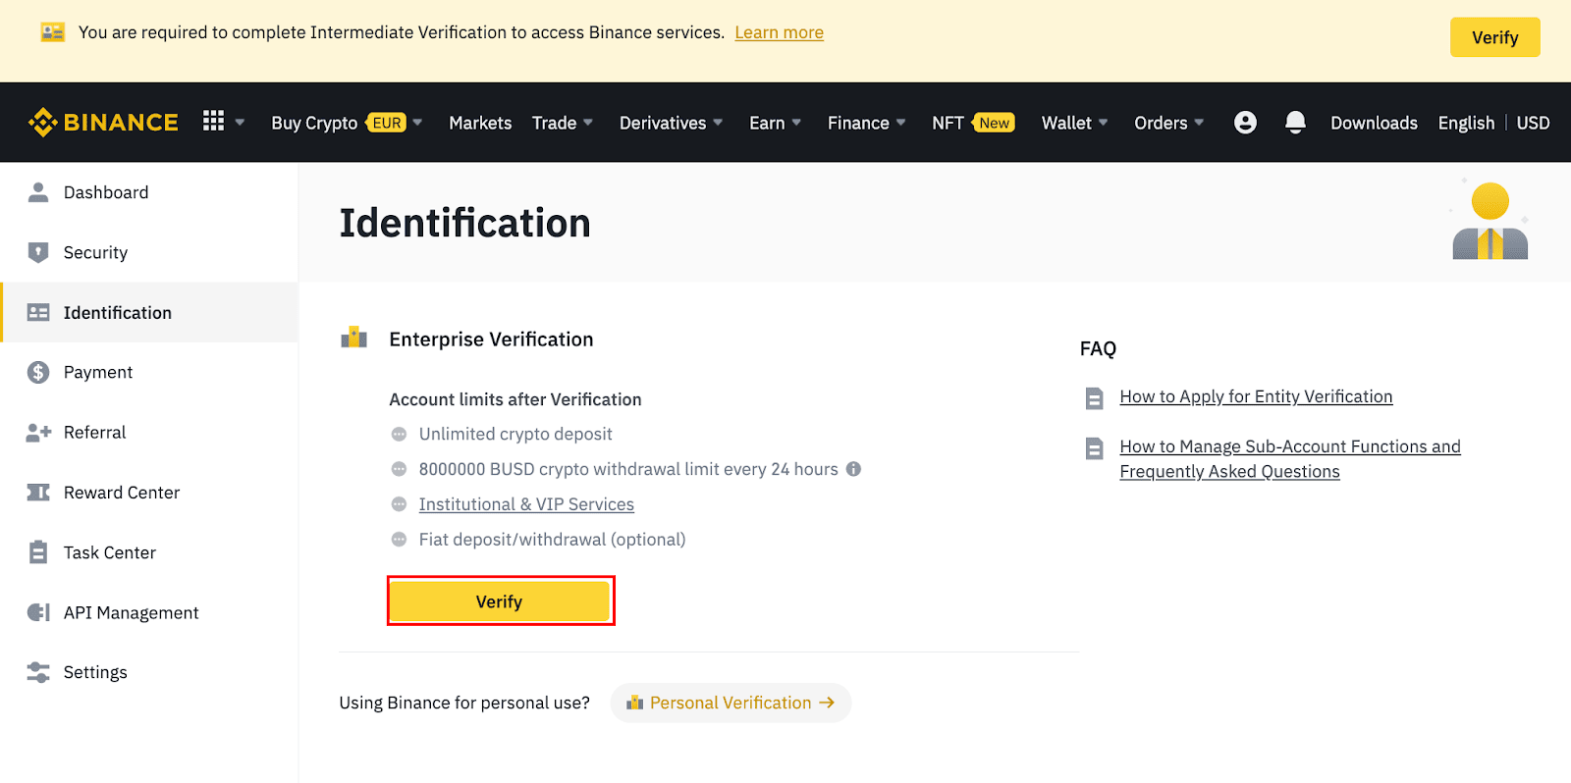Click the ID card icon in banner

point(52,32)
